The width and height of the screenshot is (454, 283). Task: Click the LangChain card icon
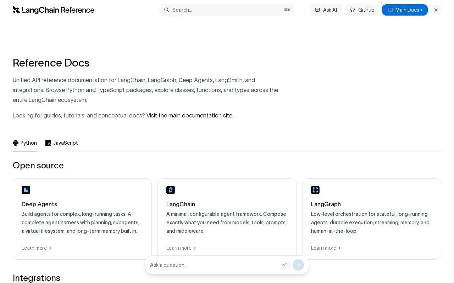click(x=171, y=190)
